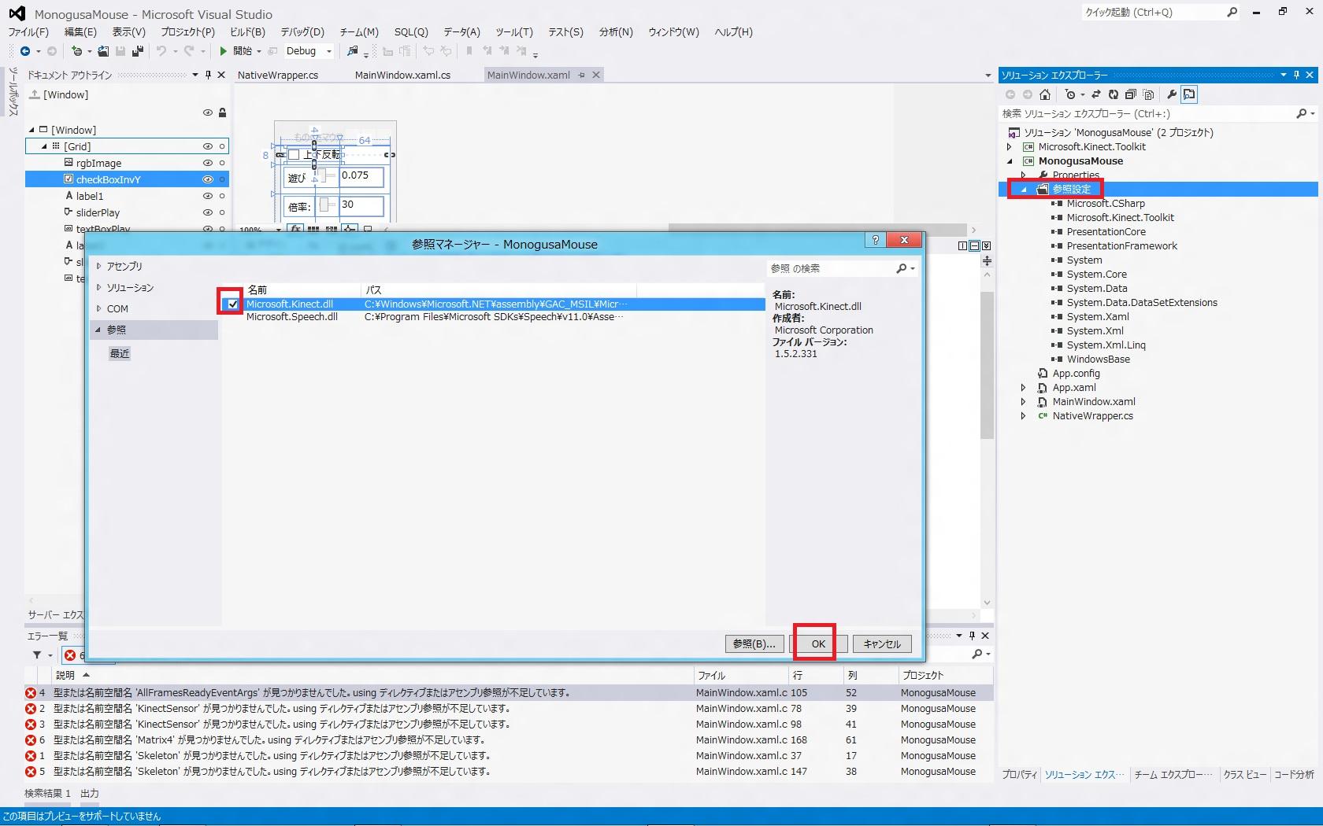
Task: Click the help question mark in Reference Manager
Action: [875, 240]
